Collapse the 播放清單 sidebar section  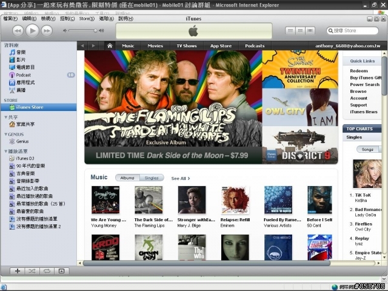coord(5,151)
